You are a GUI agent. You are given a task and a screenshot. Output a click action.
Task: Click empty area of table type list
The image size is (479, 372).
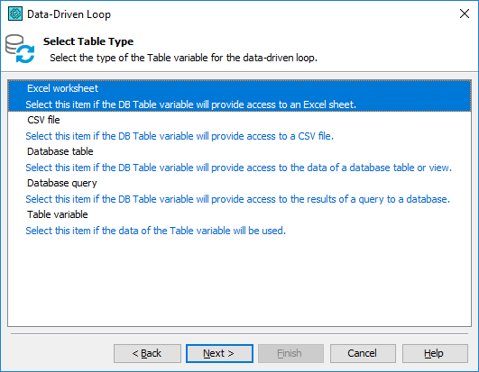[239, 280]
